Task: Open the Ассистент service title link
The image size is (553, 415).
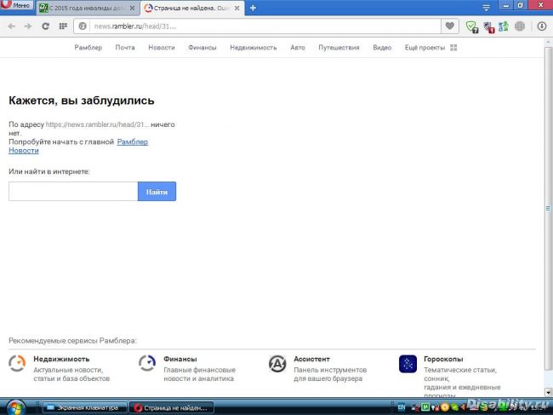Action: point(311,359)
